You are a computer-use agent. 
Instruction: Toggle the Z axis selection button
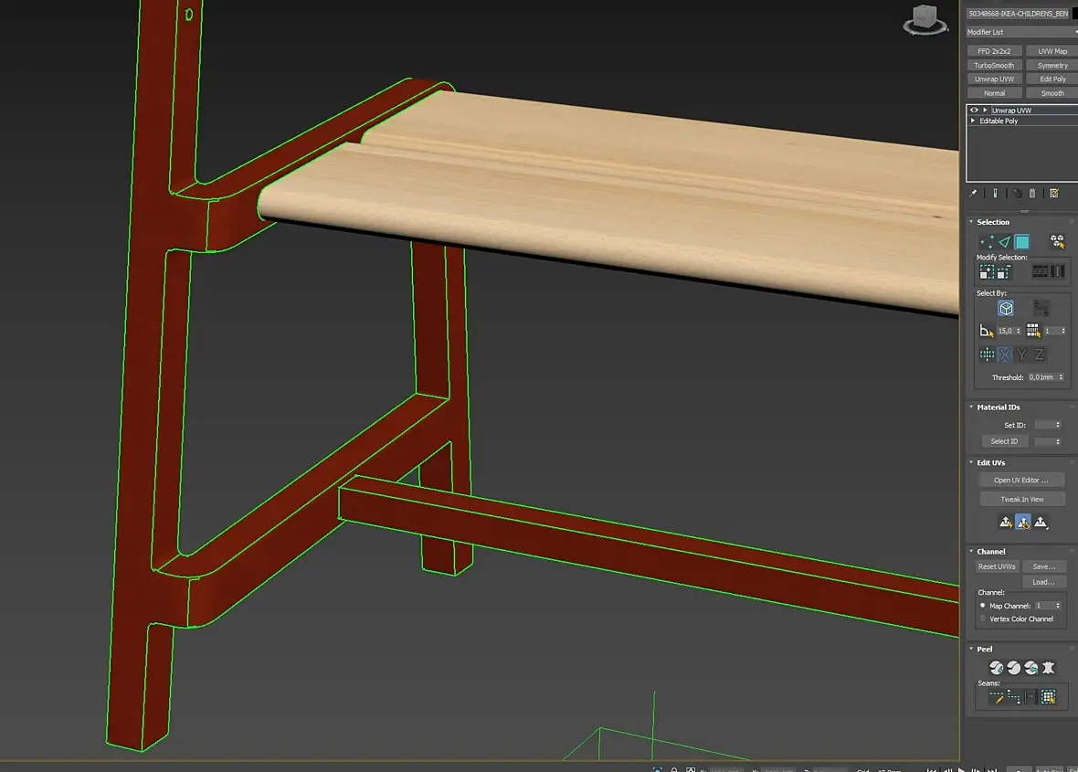(x=1039, y=354)
